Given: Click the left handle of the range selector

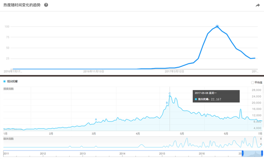Looking at the screenshot, I should (x=243, y=154).
